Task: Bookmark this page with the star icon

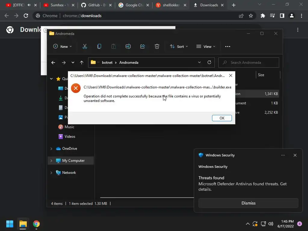Action: point(251,16)
